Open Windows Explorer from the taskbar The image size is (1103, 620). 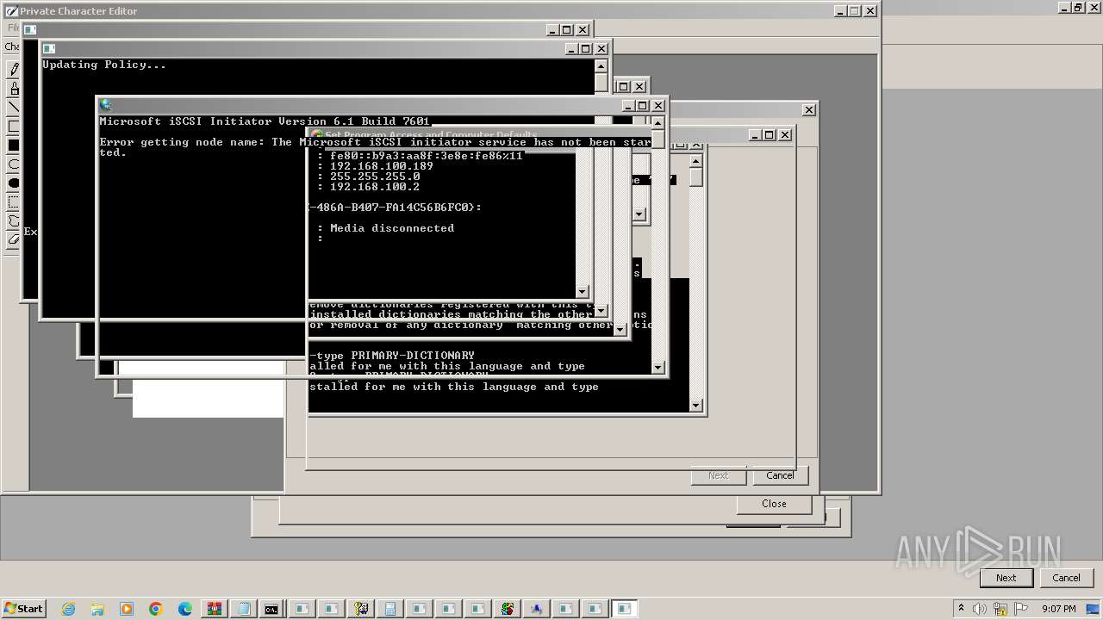pos(97,609)
